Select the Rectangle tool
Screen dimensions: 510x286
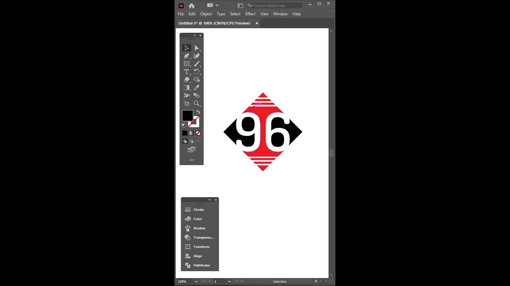(x=186, y=64)
